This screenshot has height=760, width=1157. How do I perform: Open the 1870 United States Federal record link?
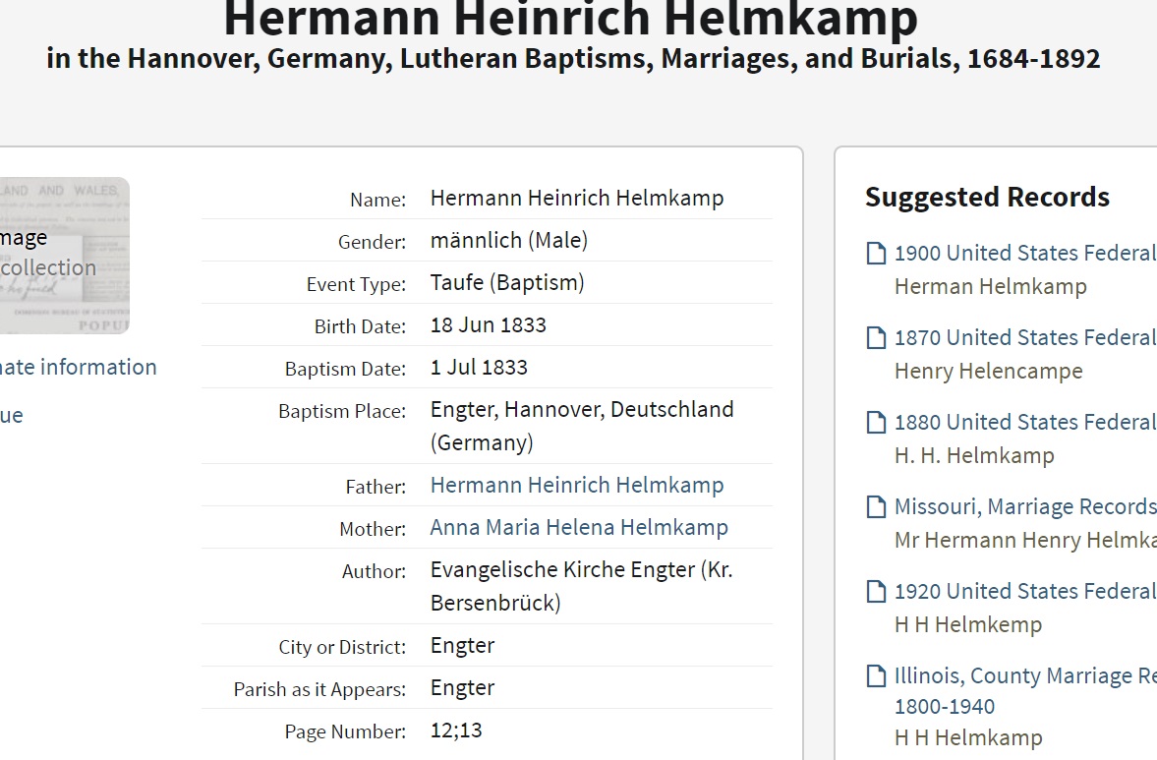click(1024, 338)
